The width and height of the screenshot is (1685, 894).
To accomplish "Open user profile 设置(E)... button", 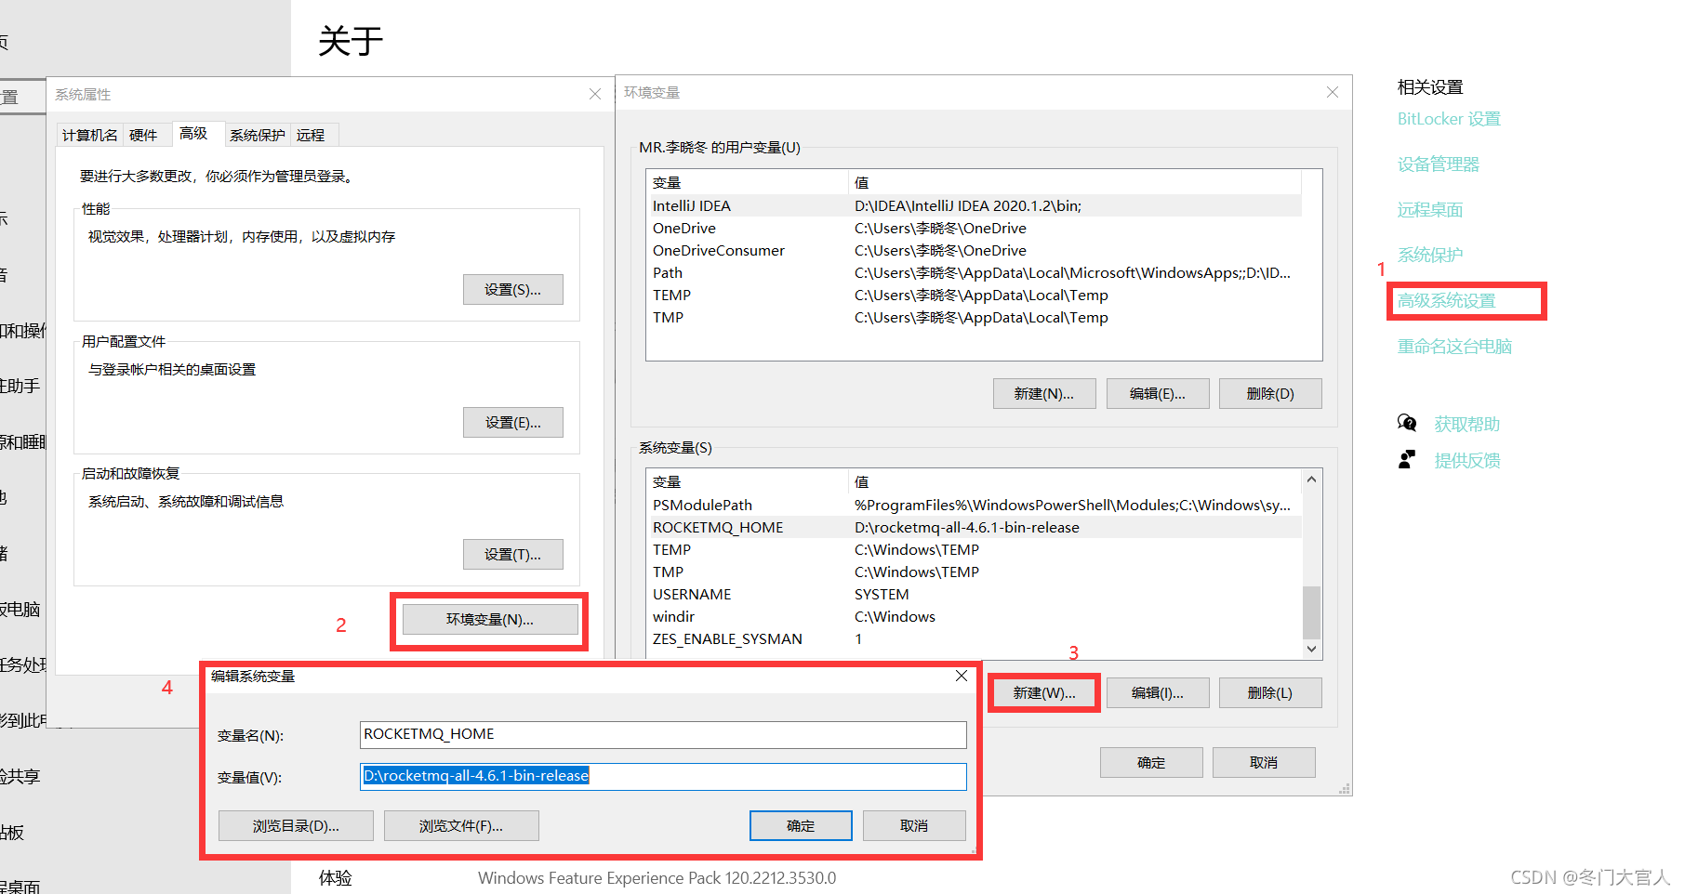I will click(513, 423).
